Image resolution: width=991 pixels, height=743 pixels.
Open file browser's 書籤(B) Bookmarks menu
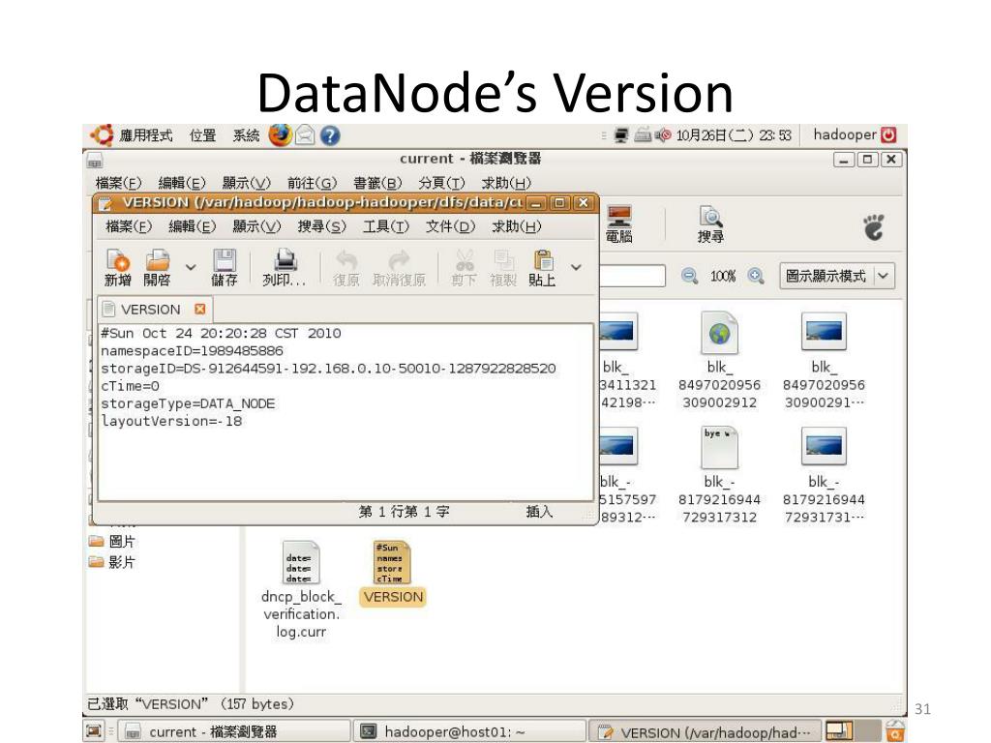(377, 183)
